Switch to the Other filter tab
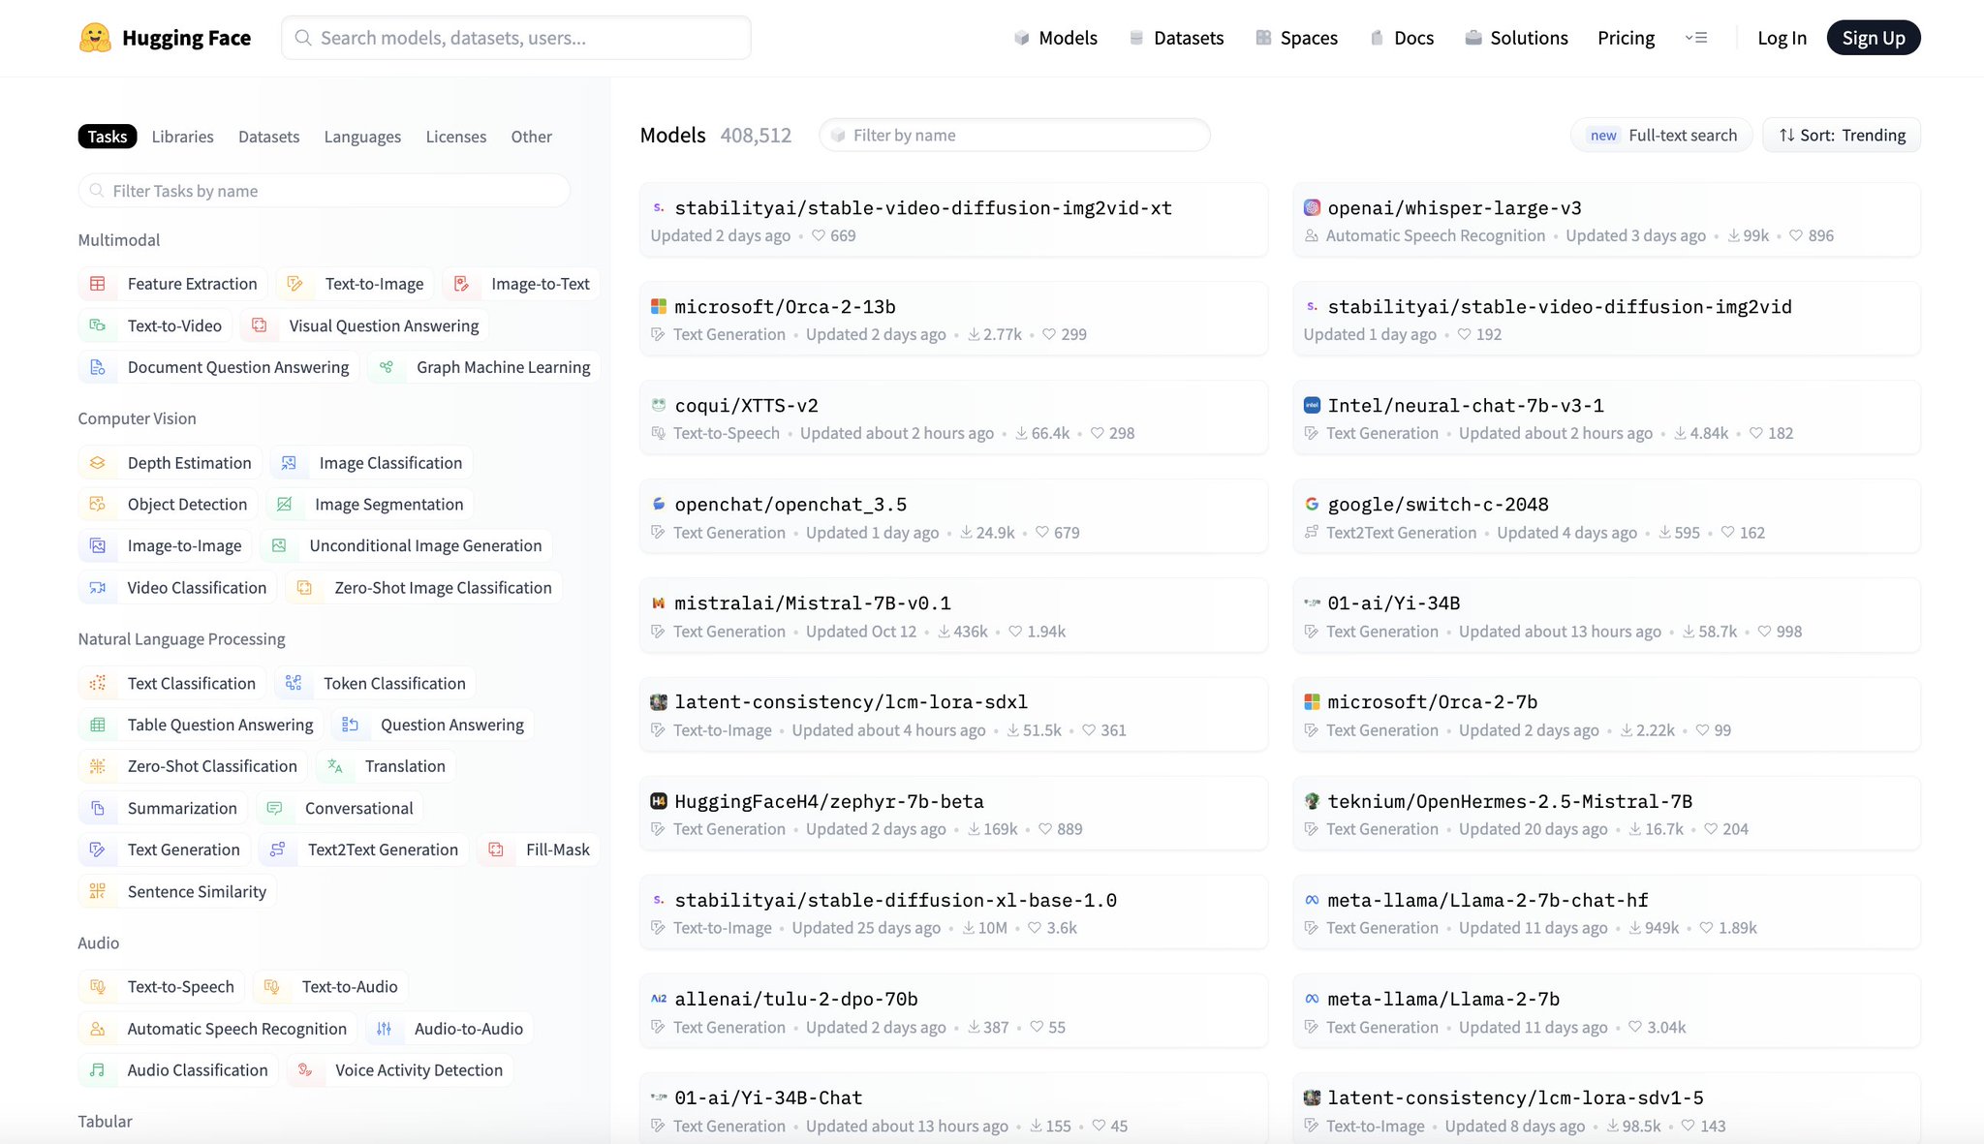 (532, 137)
